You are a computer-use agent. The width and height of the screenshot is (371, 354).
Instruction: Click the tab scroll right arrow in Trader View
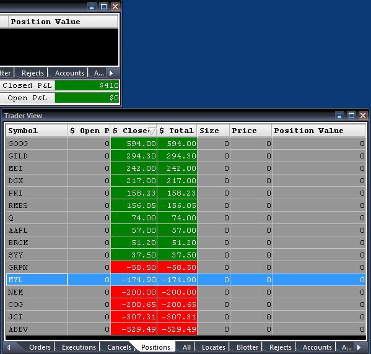pyautogui.click(x=359, y=347)
